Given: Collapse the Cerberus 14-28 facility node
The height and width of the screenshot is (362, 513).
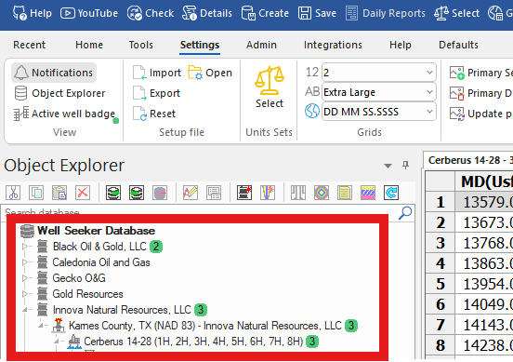Looking at the screenshot, I should [x=57, y=342].
